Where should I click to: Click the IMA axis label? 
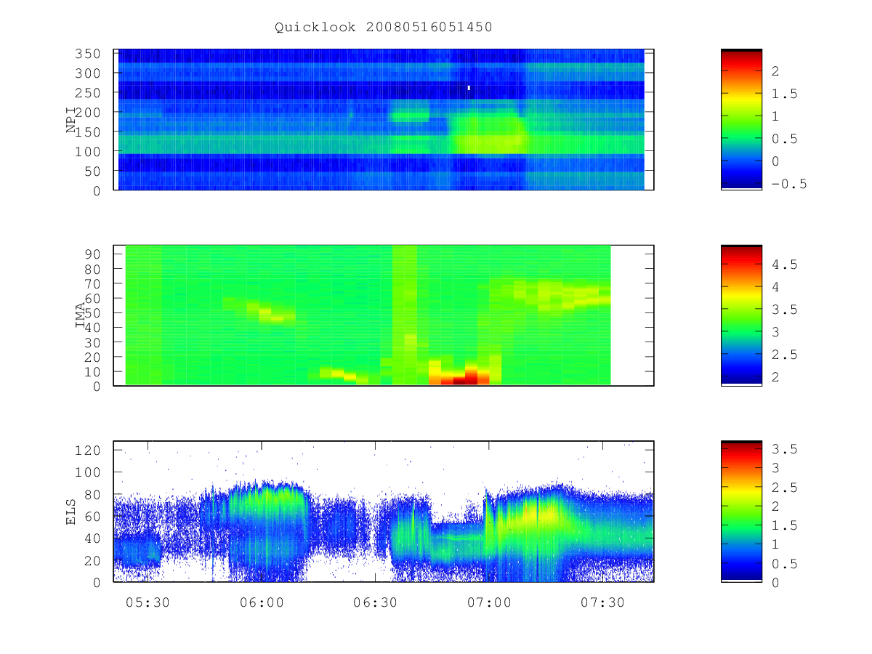pos(81,315)
